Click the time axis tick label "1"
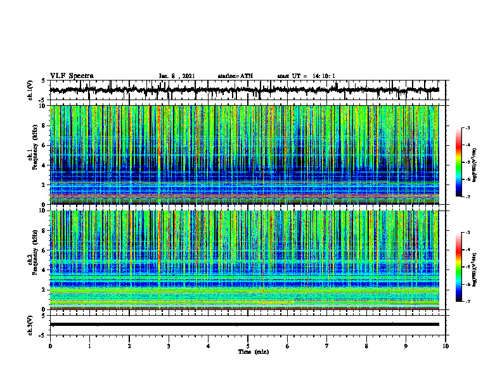The width and height of the screenshot is (502, 388). tap(89, 346)
